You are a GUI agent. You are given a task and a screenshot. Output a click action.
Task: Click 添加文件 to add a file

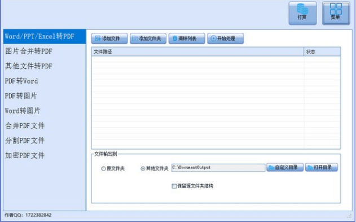click(x=109, y=38)
